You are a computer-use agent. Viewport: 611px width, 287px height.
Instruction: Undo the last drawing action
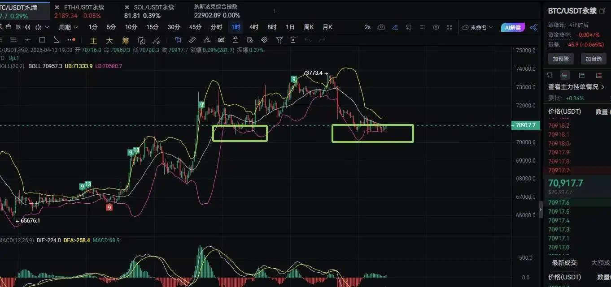coord(307,40)
